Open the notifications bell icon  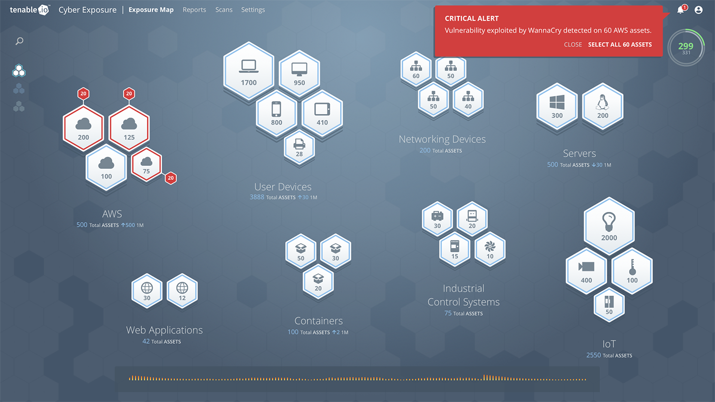pos(680,10)
